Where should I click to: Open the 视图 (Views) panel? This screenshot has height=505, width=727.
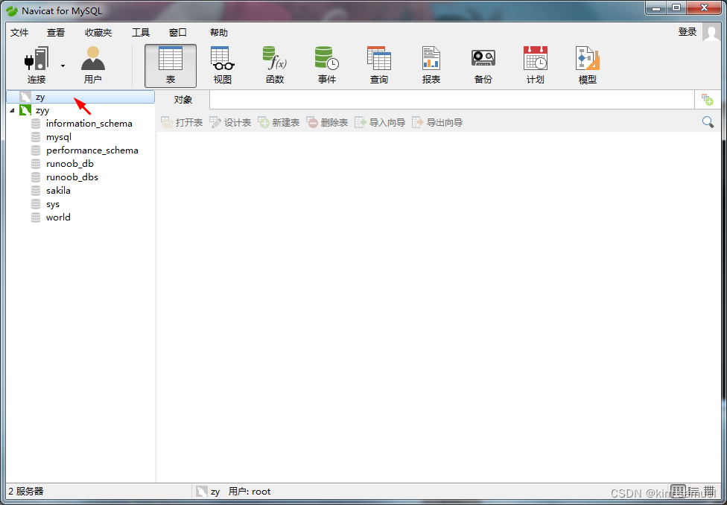222,63
